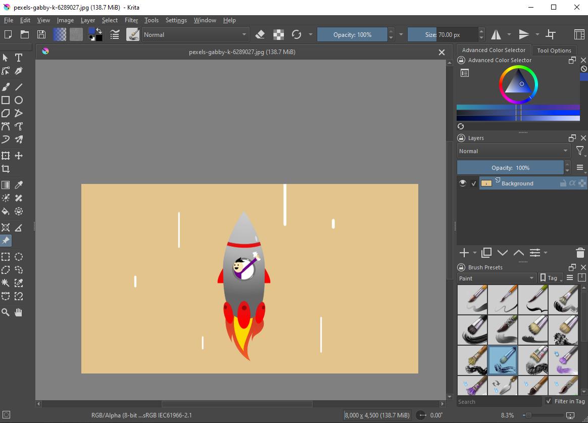Screen dimensions: 588x423
Task: Uncheck the alpha checkbox beside Background layer
Action: coord(474,183)
